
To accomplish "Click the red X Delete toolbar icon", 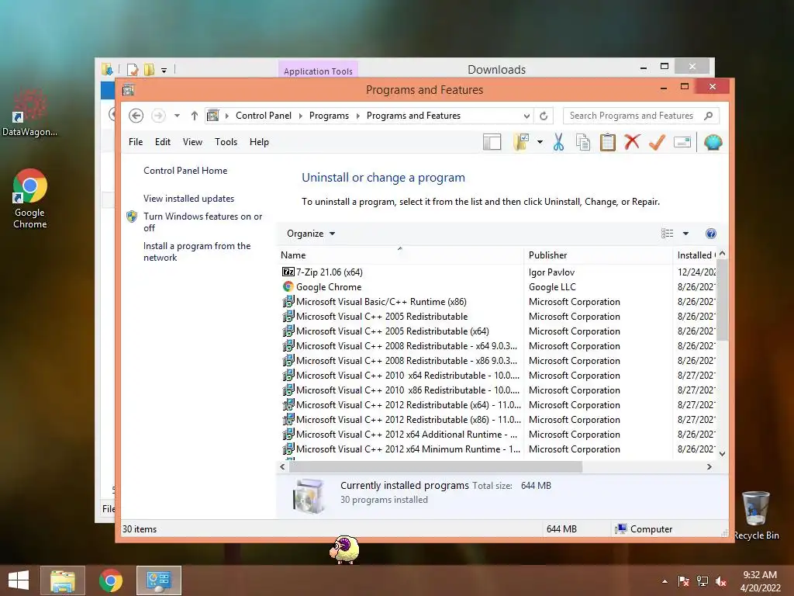I will point(632,142).
